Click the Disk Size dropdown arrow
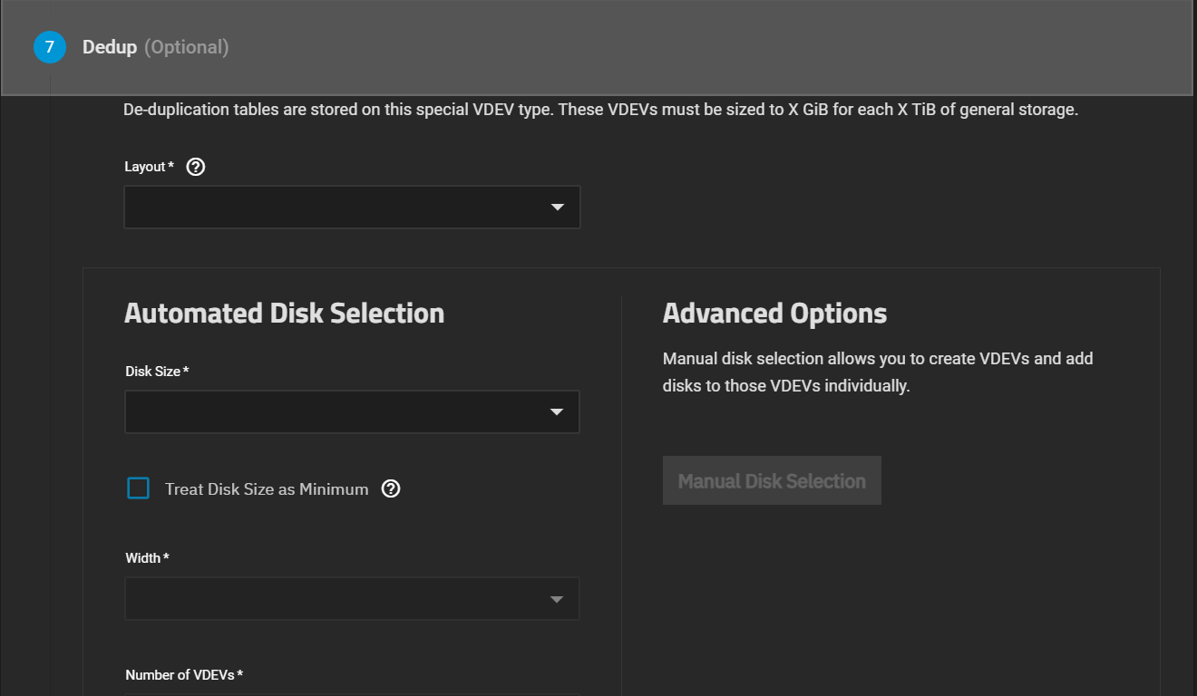 (x=558, y=412)
